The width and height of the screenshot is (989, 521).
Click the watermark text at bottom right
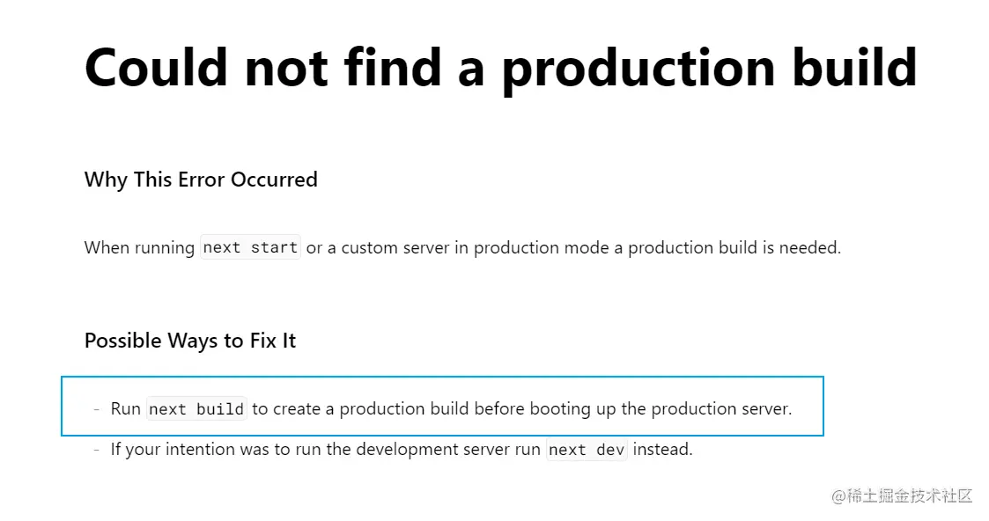[902, 495]
